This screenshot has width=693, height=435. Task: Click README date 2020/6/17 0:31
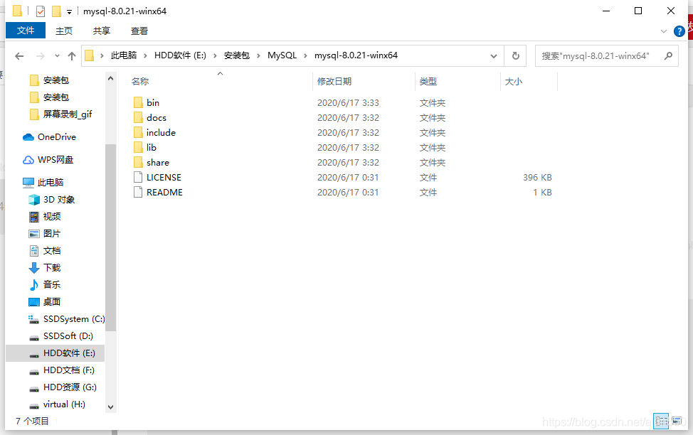[x=348, y=193]
